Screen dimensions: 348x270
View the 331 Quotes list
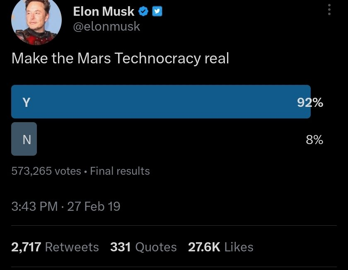tap(143, 247)
